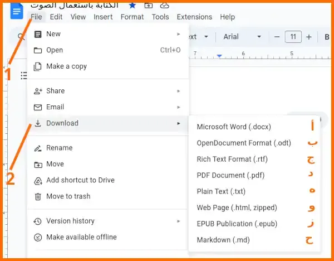Download as Microsoft Word (.docx)
334x261 pixels.
coord(254,127)
